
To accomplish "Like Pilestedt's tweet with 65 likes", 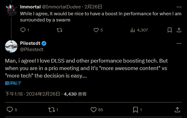I will (x=93, y=110).
